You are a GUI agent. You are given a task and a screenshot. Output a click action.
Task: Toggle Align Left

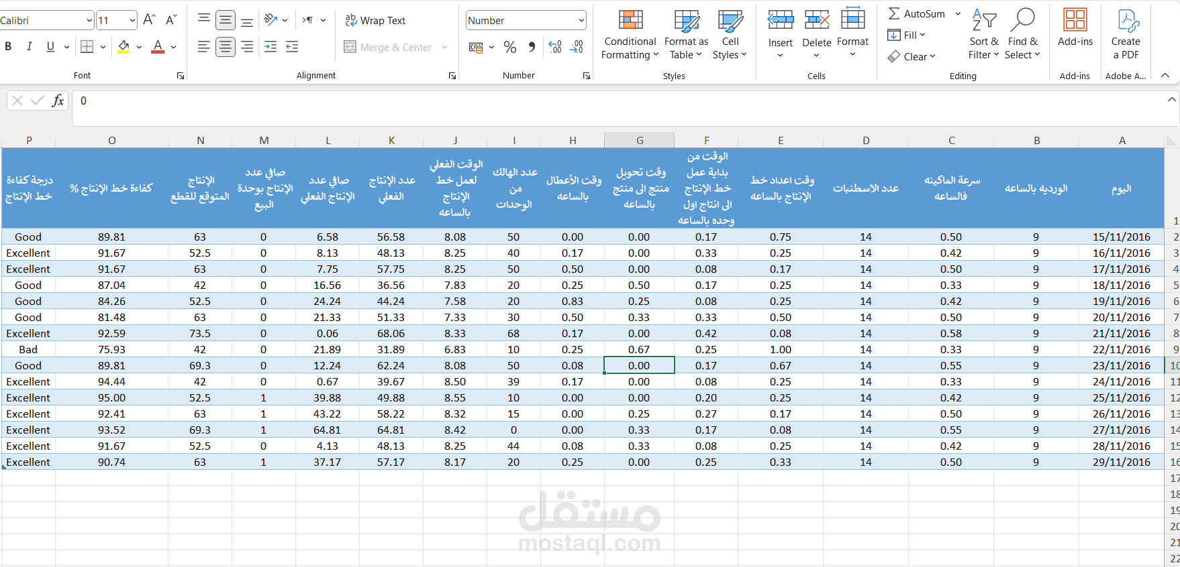pyautogui.click(x=204, y=46)
